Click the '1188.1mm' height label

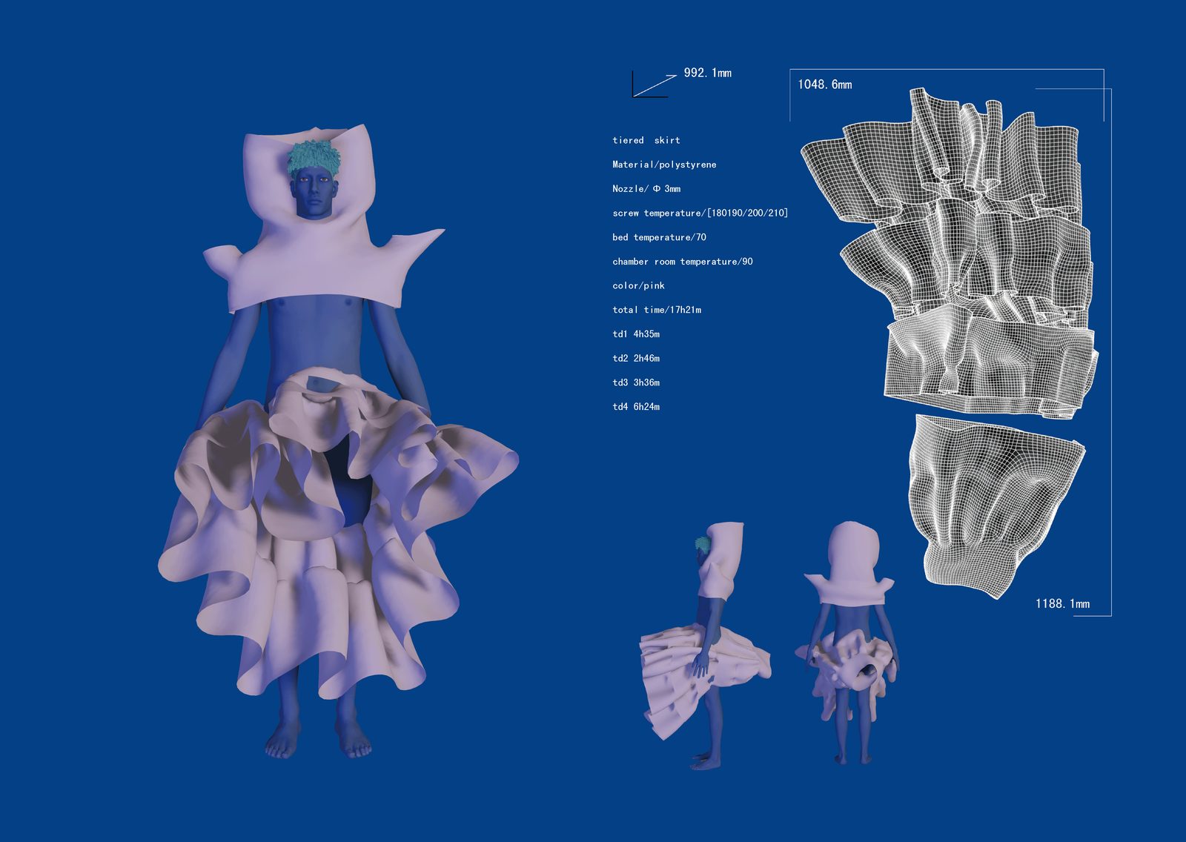(1063, 603)
